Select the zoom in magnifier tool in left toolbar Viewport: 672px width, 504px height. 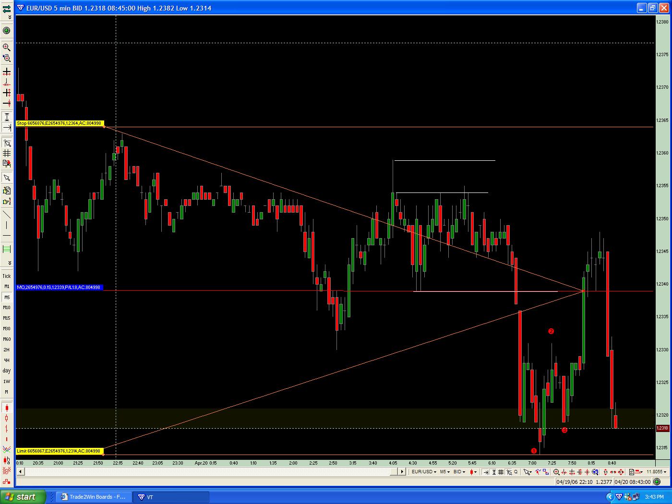pos(7,47)
